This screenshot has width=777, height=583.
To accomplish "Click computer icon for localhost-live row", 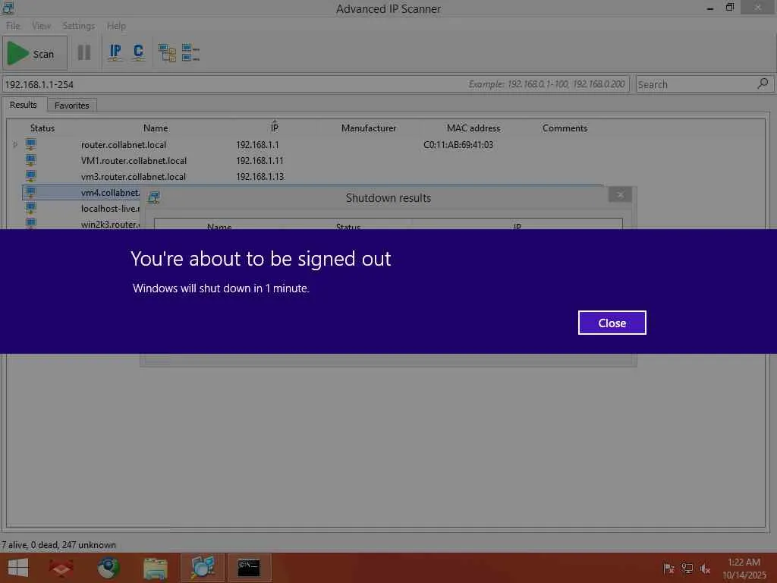I will [30, 208].
